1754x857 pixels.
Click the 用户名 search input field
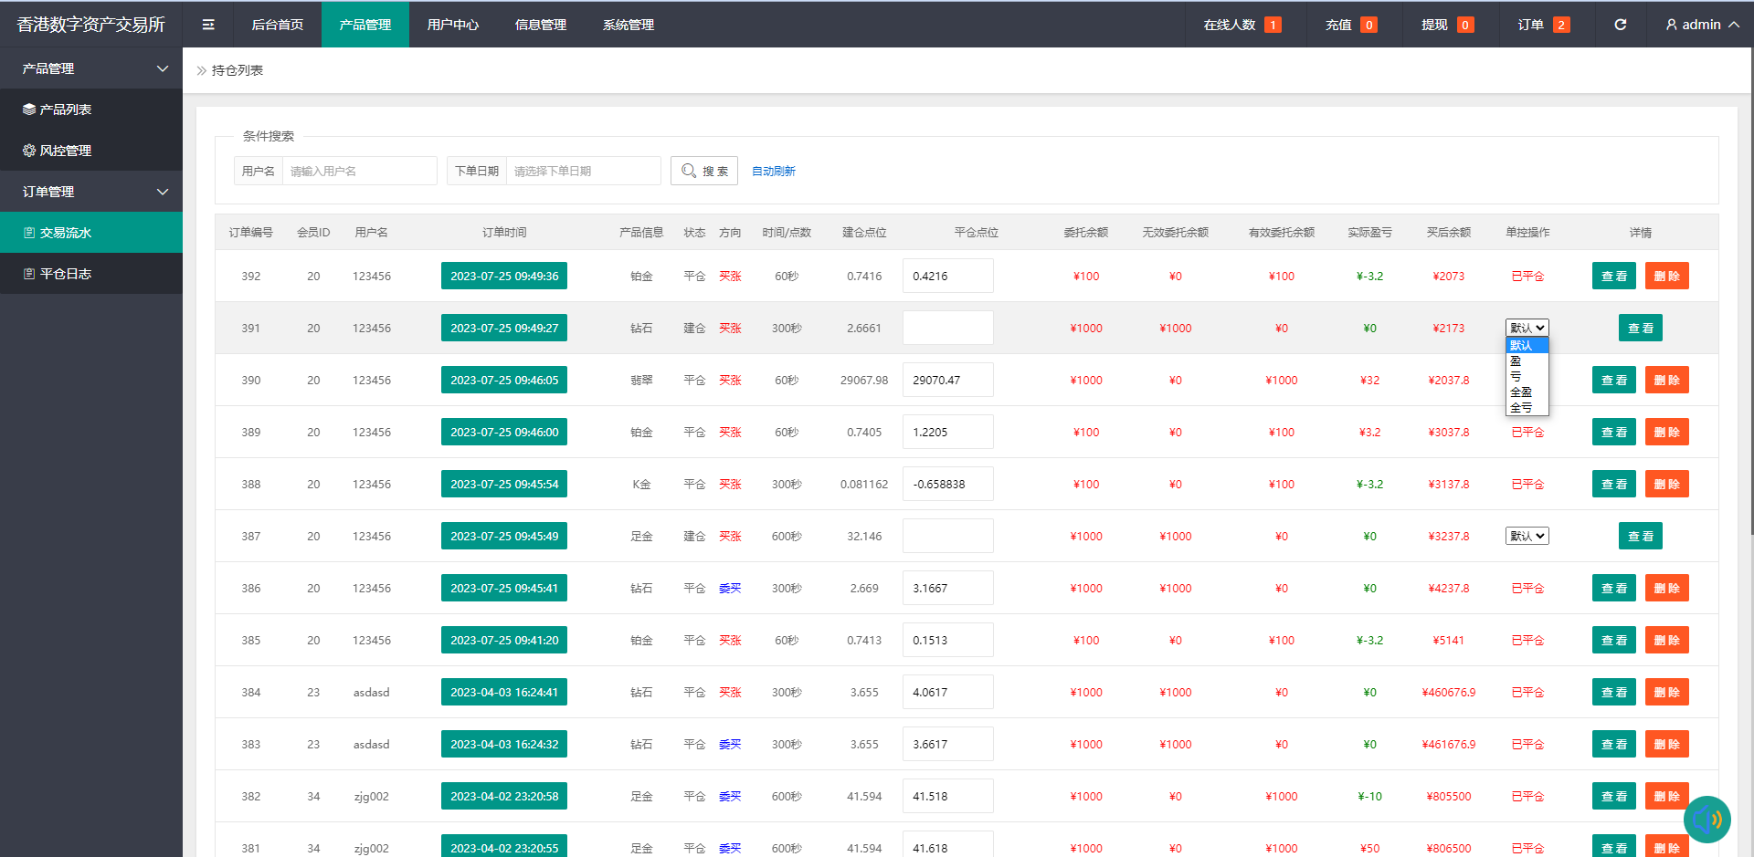click(359, 171)
